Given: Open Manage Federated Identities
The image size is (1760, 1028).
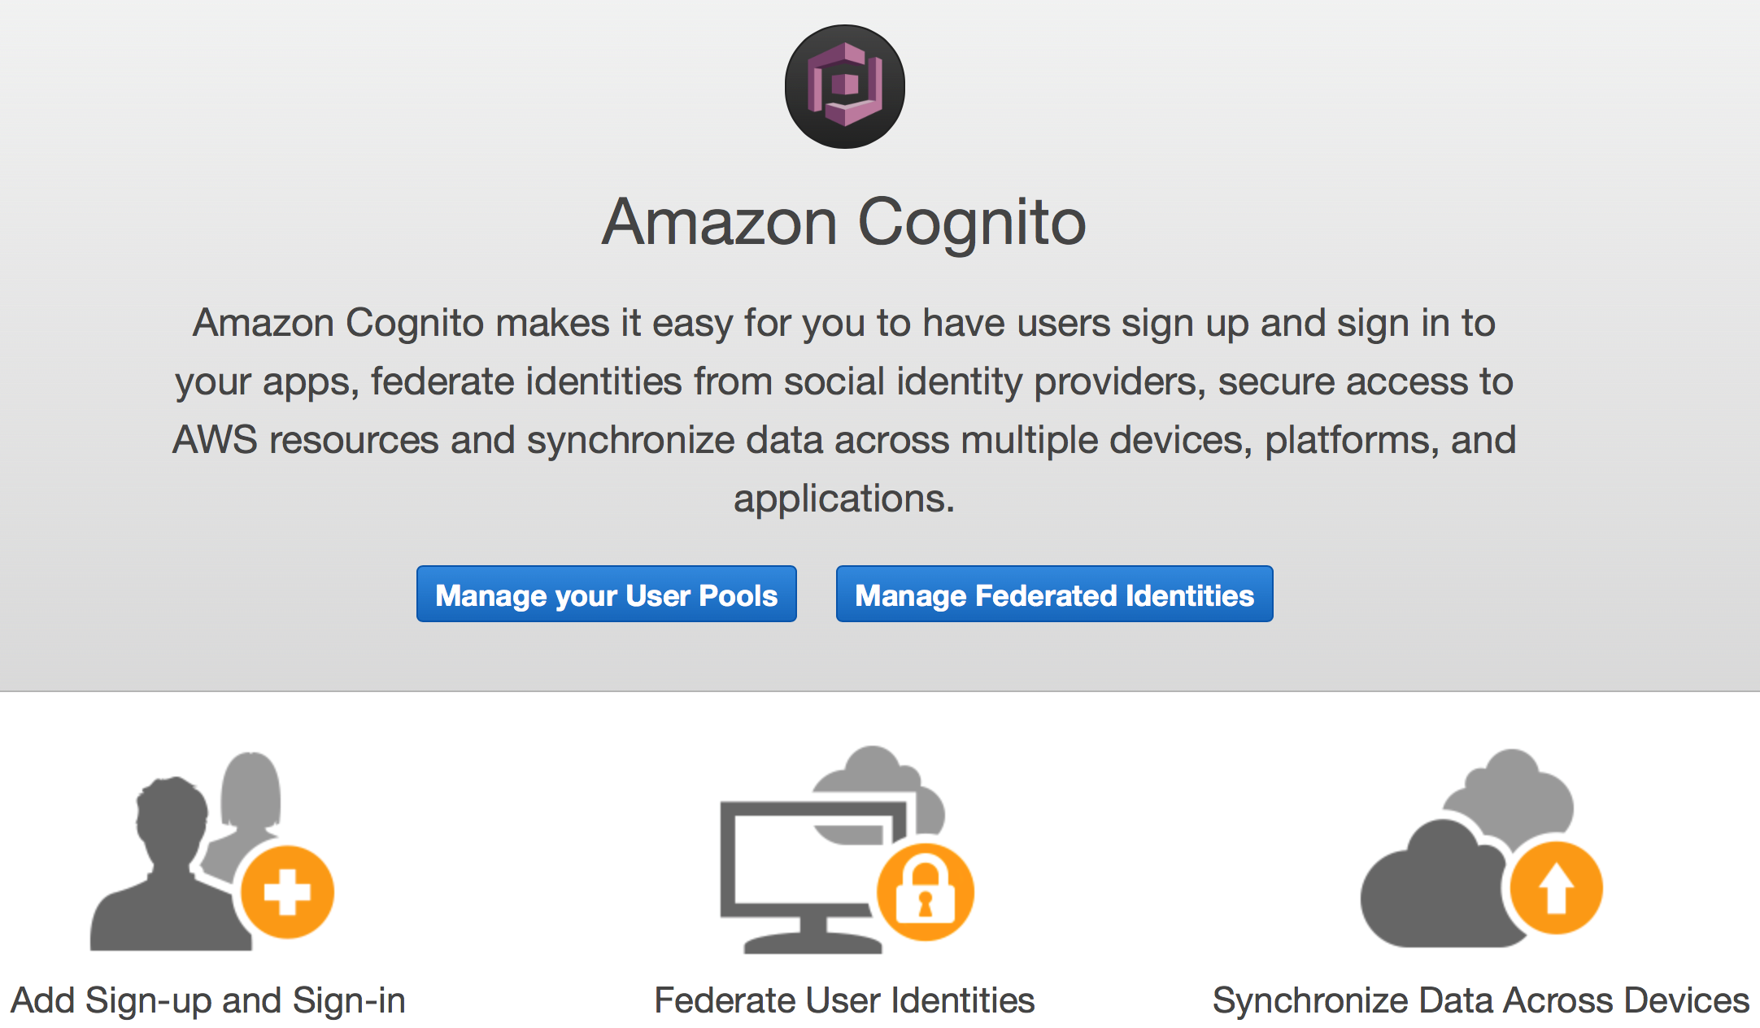Looking at the screenshot, I should 1054,595.
